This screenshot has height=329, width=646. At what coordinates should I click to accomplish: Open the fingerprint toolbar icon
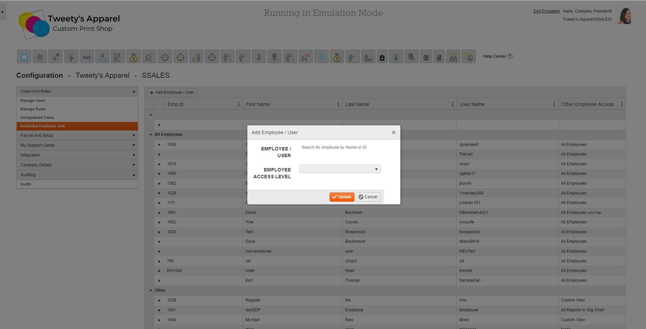pyautogui.click(x=321, y=57)
